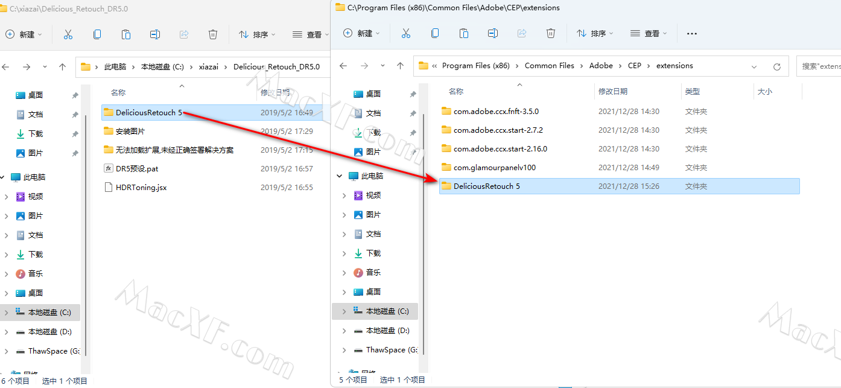
Task: Go up one level in right window
Action: 400,66
